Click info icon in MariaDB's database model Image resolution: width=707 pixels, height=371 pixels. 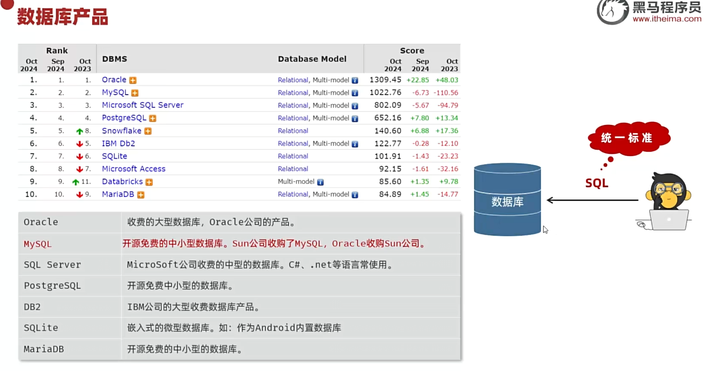[355, 195]
